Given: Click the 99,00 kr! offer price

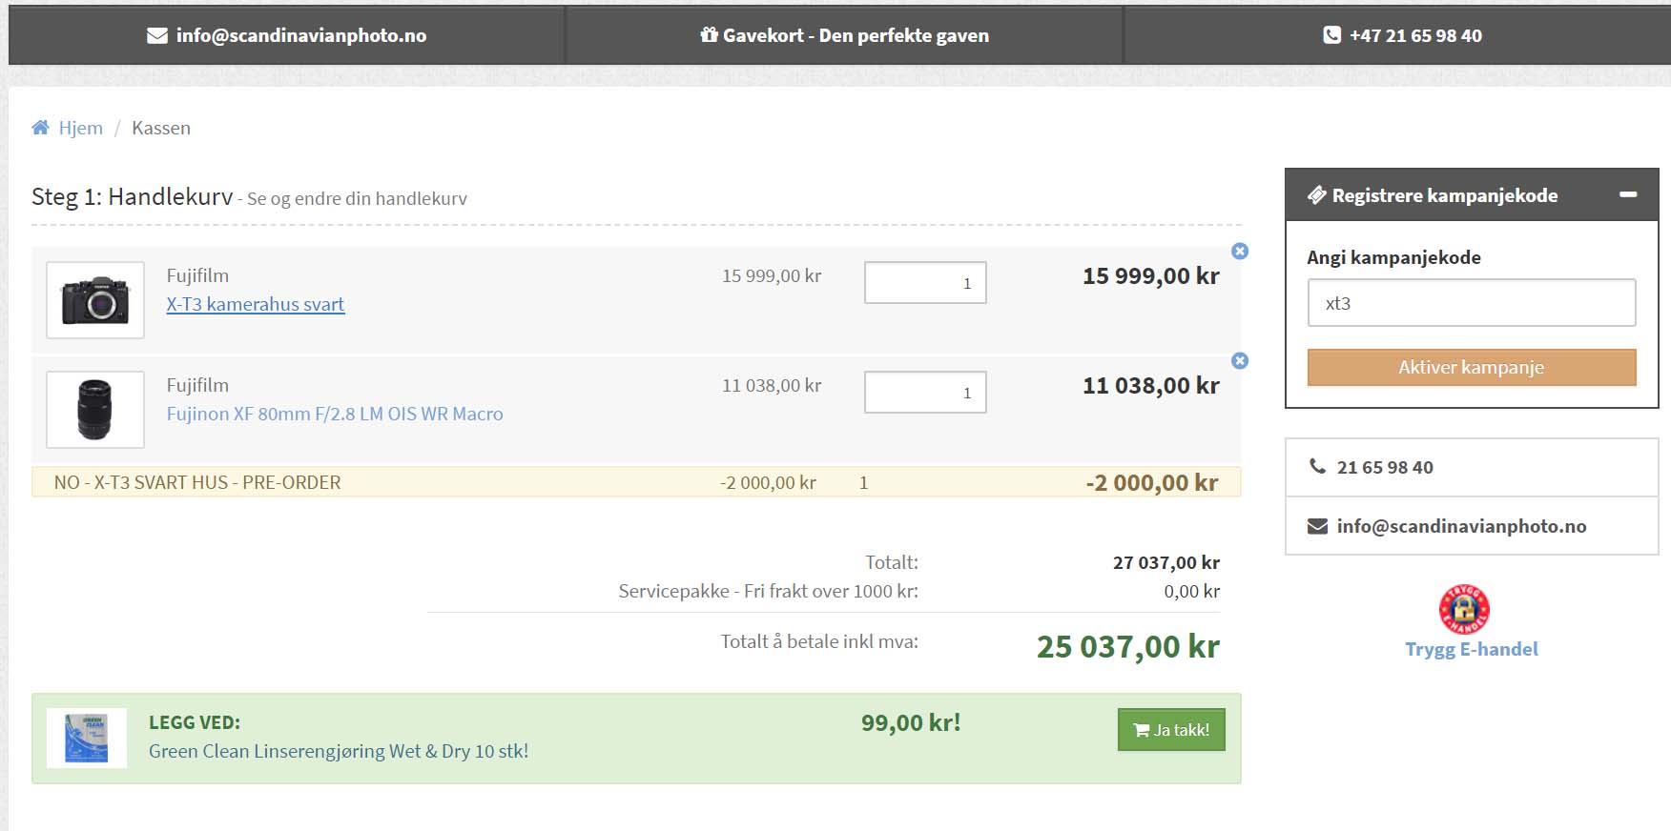Looking at the screenshot, I should point(911,722).
